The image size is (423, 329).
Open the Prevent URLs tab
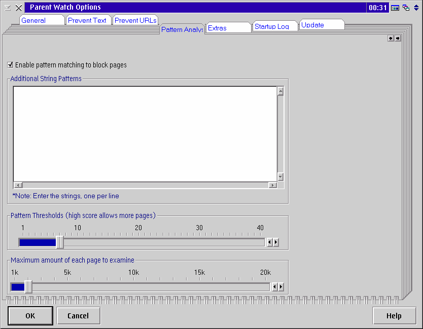[x=135, y=20]
